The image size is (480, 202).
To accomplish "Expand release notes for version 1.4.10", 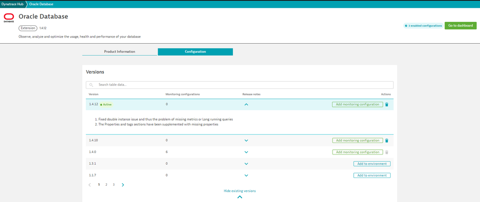I will click(x=246, y=141).
